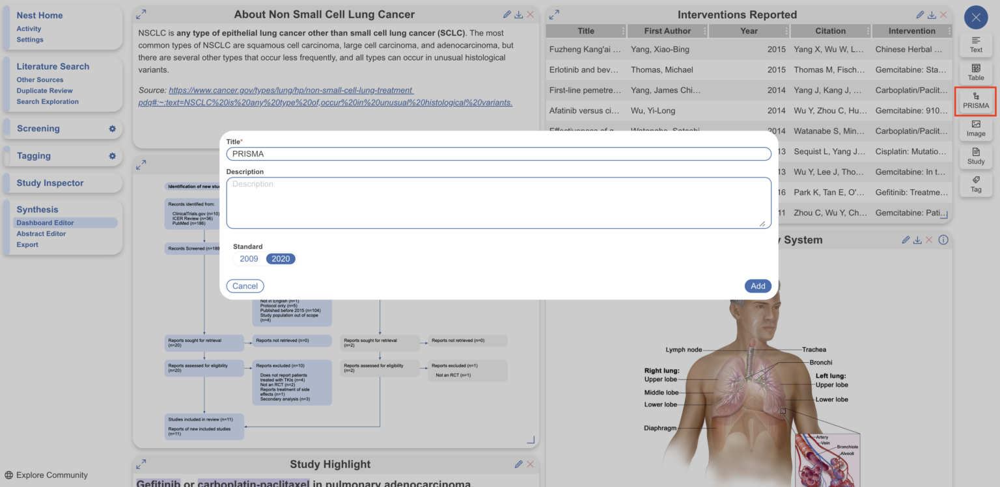1000x487 pixels.
Task: Download the Interventions Reported table
Action: (932, 14)
